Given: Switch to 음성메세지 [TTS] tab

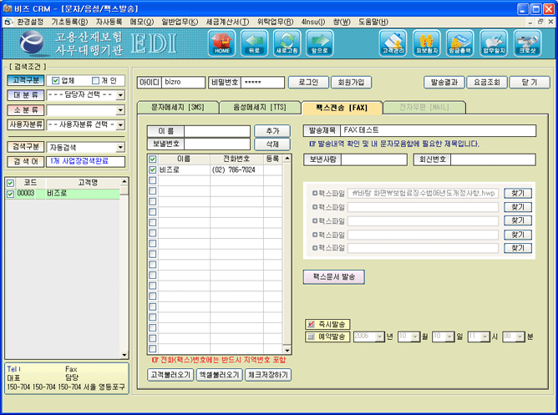Looking at the screenshot, I should [260, 108].
